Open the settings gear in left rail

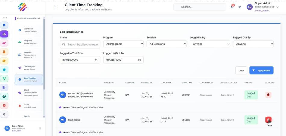[4, 114]
